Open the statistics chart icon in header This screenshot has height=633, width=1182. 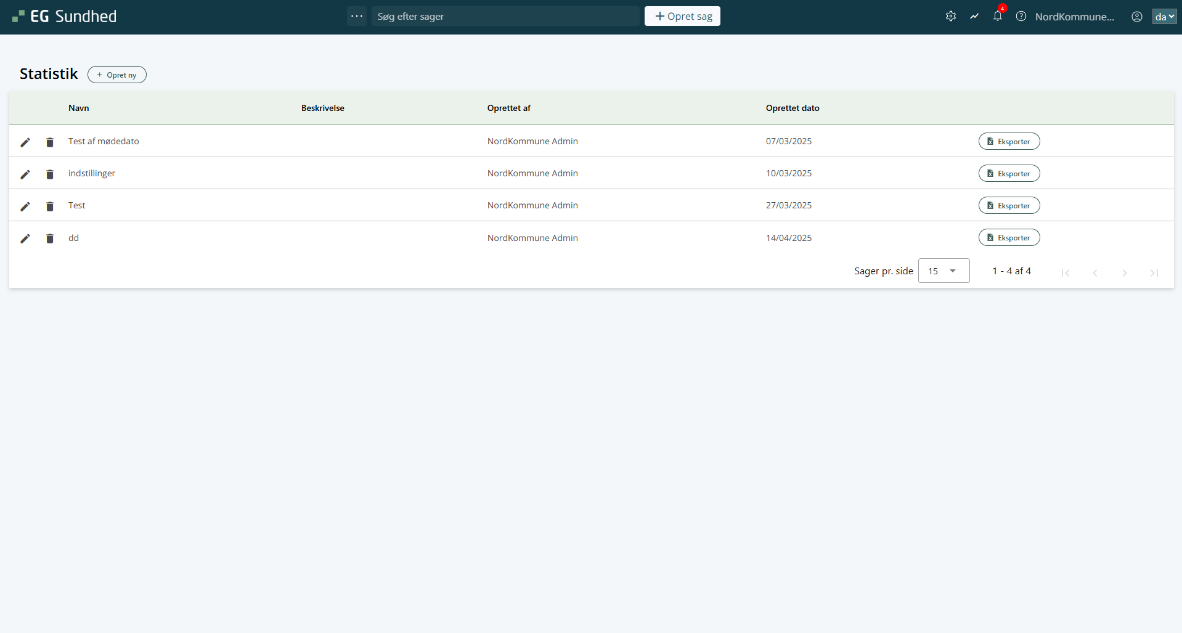[x=974, y=17]
